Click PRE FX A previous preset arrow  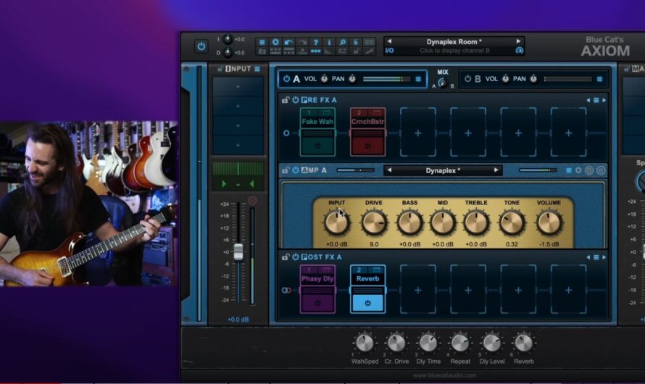pyautogui.click(x=588, y=100)
